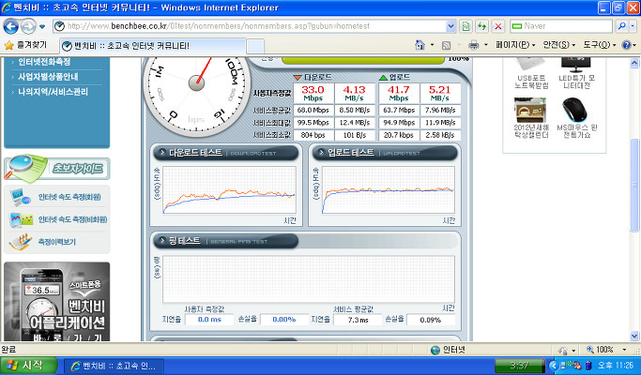Click the Home icon in command bar

click(420, 45)
